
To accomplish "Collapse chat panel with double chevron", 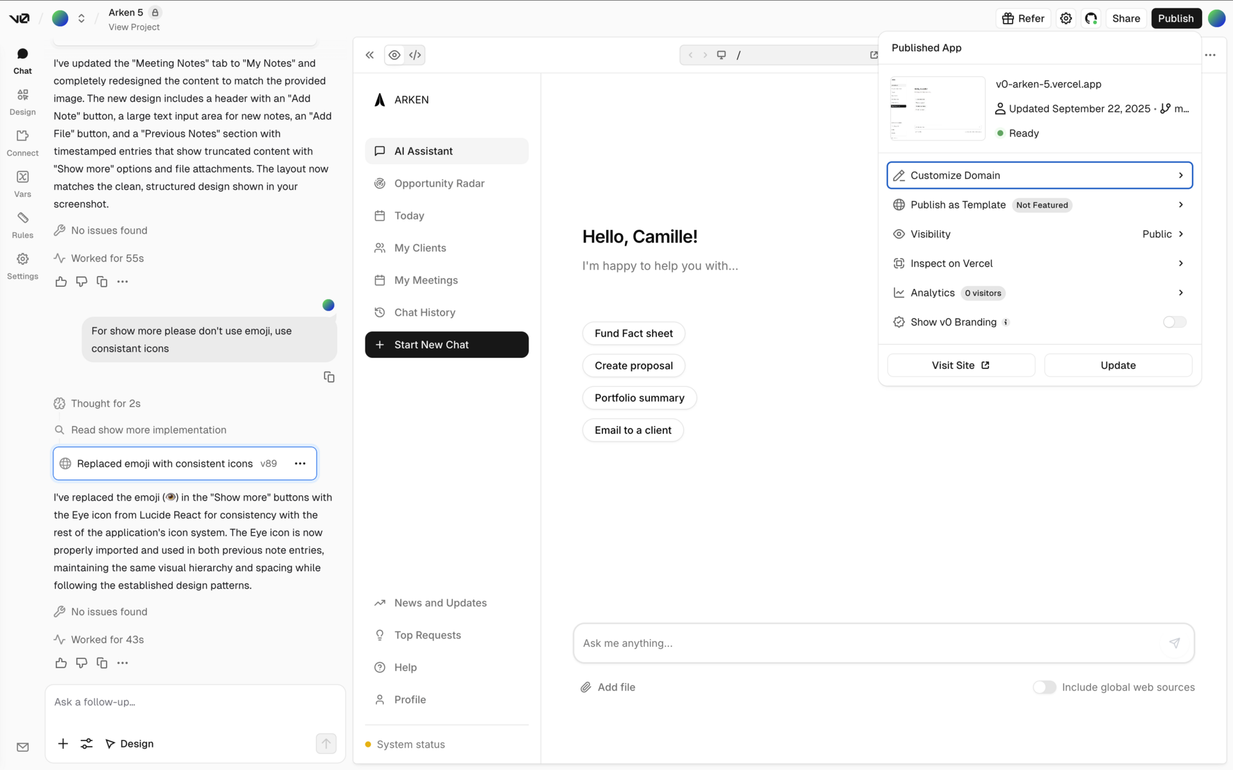I will pyautogui.click(x=370, y=55).
